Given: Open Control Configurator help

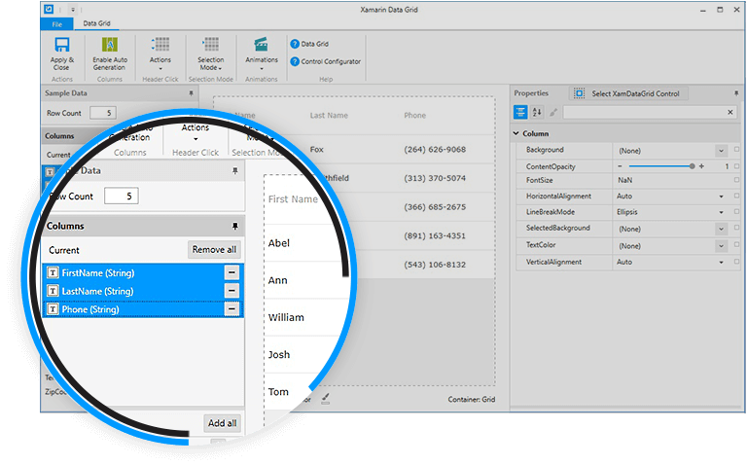Looking at the screenshot, I should [x=295, y=61].
